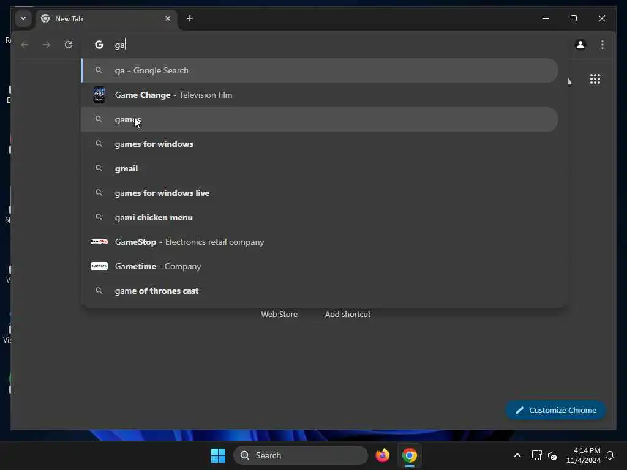The width and height of the screenshot is (627, 470).
Task: Select GameStop electronics retail company suggestion
Action: [x=320, y=242]
